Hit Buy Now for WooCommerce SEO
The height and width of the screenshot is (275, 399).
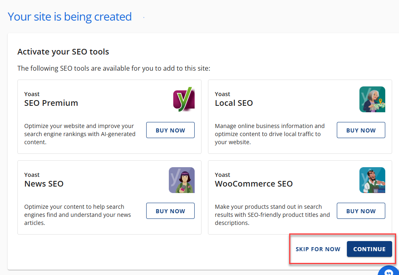(361, 211)
